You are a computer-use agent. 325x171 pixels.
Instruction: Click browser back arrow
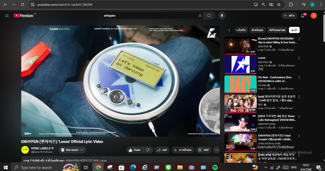(x=6, y=5)
